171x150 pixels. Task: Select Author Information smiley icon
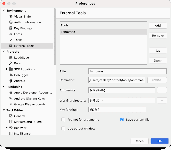point(11,22)
